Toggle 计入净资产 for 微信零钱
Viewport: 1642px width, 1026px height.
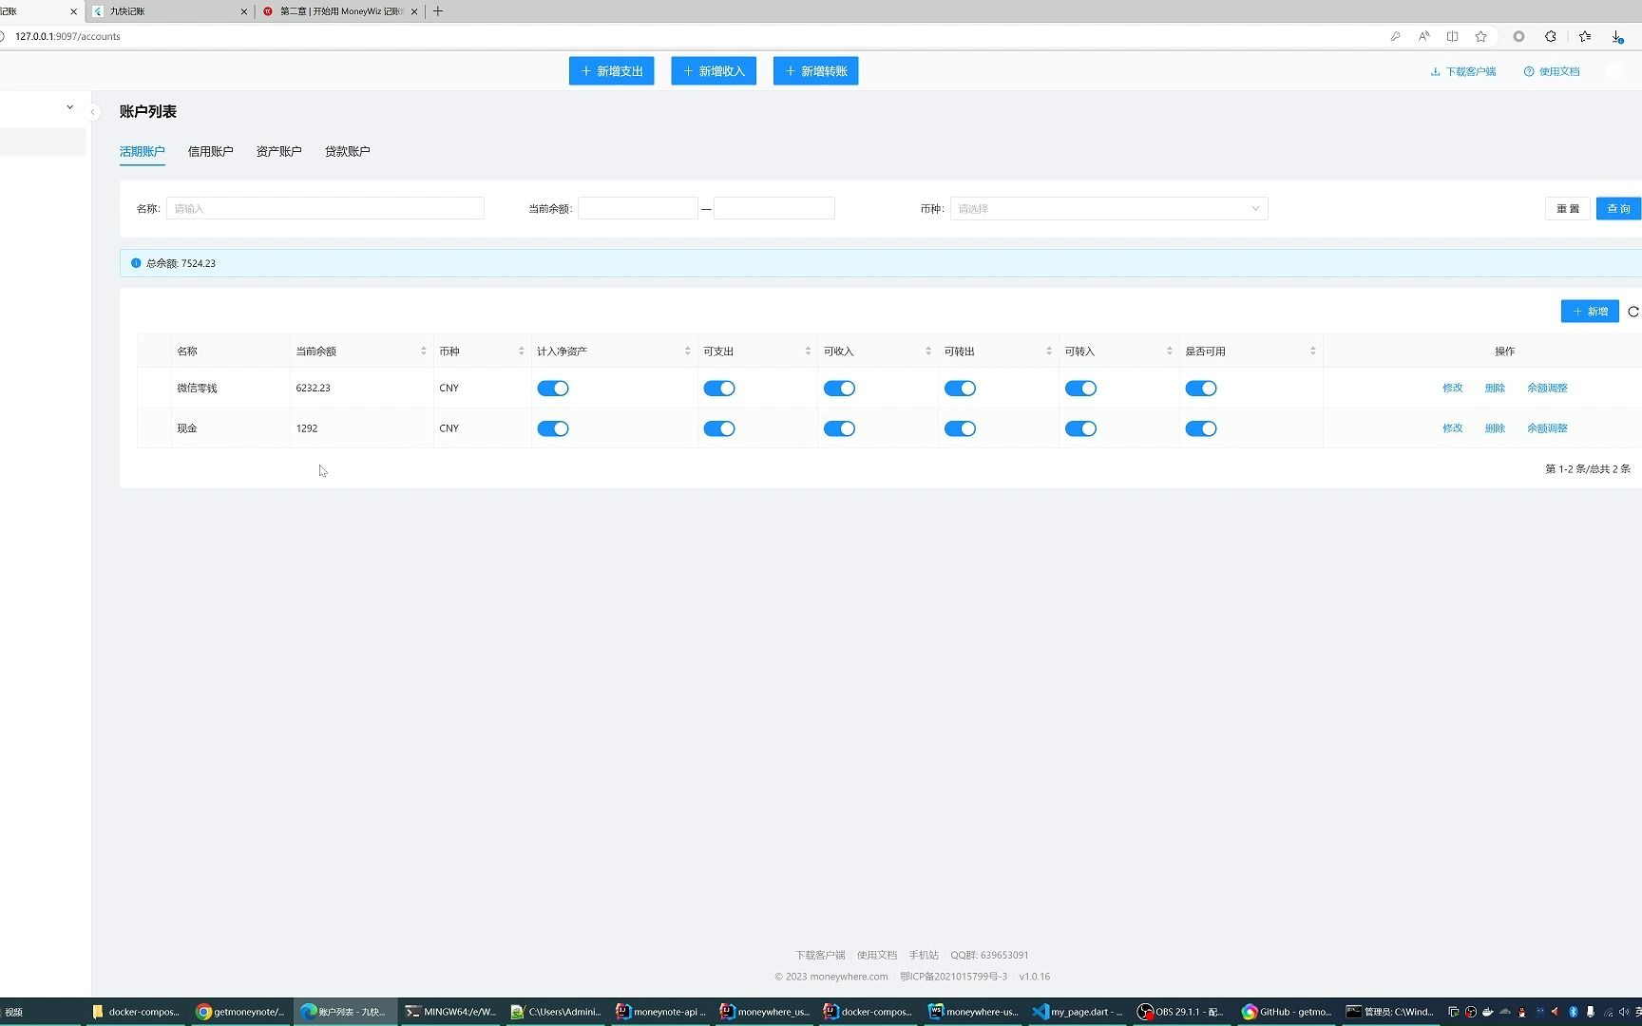[553, 389]
